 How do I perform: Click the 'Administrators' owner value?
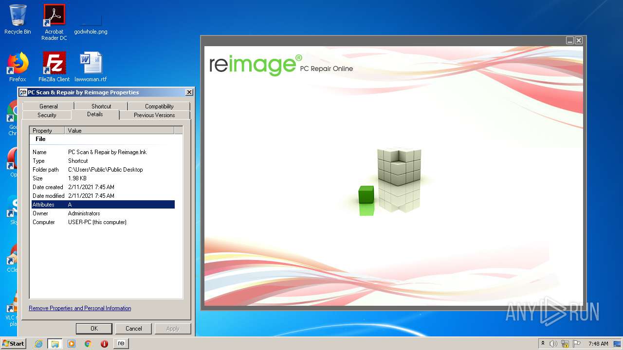coord(84,213)
